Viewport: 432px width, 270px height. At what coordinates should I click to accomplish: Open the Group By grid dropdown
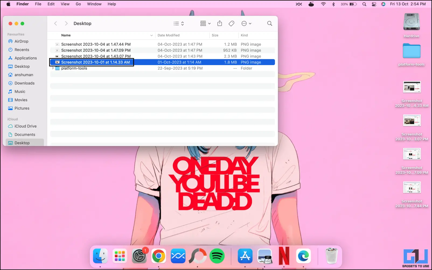[205, 23]
